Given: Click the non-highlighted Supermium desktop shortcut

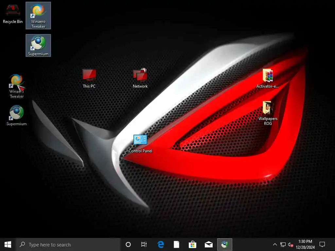Looking at the screenshot, I should 17,115.
